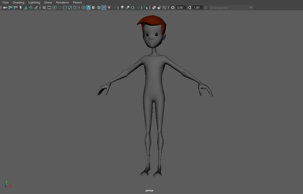Click the Exposure value field showing 0.00
The height and width of the screenshot is (194, 303).
click(180, 8)
